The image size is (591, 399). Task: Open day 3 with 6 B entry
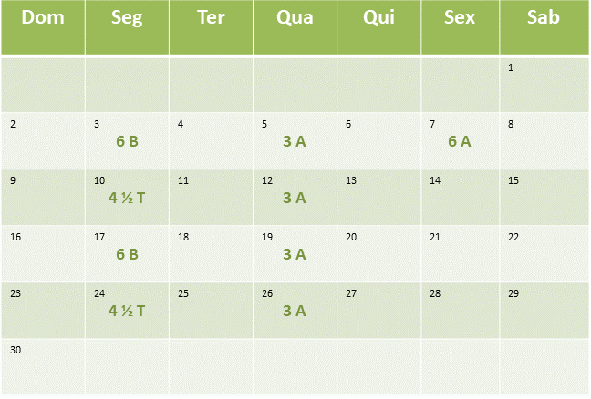coord(127,141)
